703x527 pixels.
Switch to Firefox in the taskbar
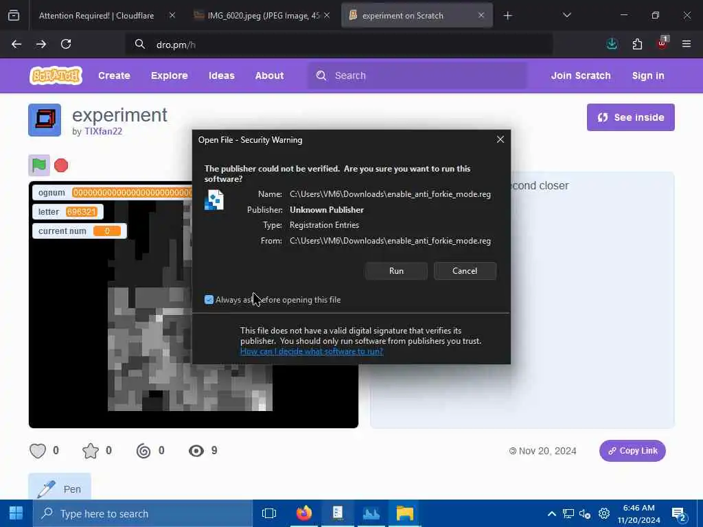pos(304,513)
